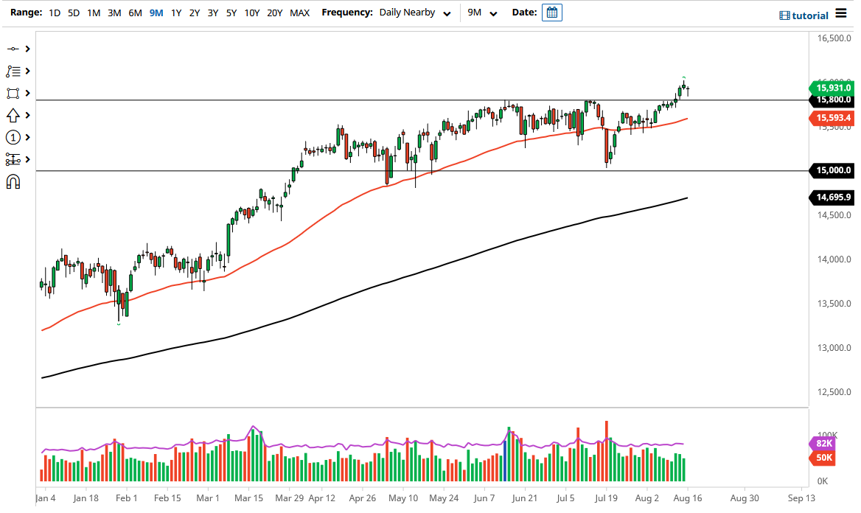Click the Jun 21 date axis label
The width and height of the screenshot is (861, 513).
click(x=524, y=498)
